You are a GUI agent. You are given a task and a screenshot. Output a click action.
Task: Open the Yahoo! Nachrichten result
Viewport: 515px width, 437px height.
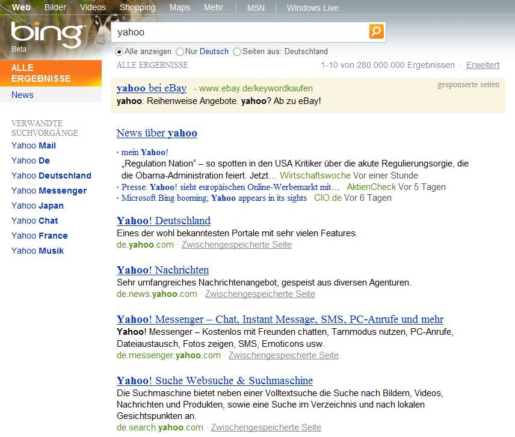pos(162,270)
